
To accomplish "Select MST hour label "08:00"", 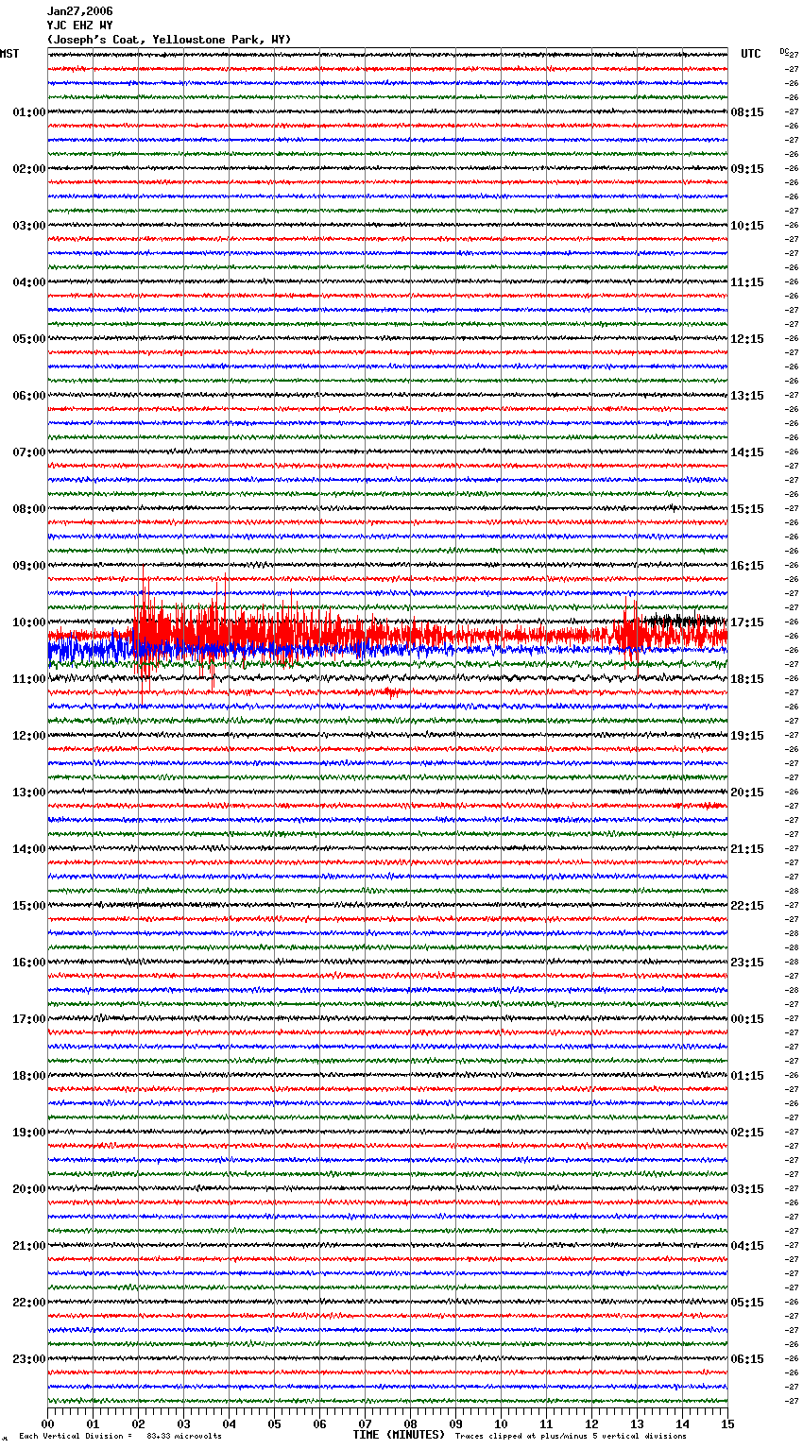I will click(x=29, y=509).
